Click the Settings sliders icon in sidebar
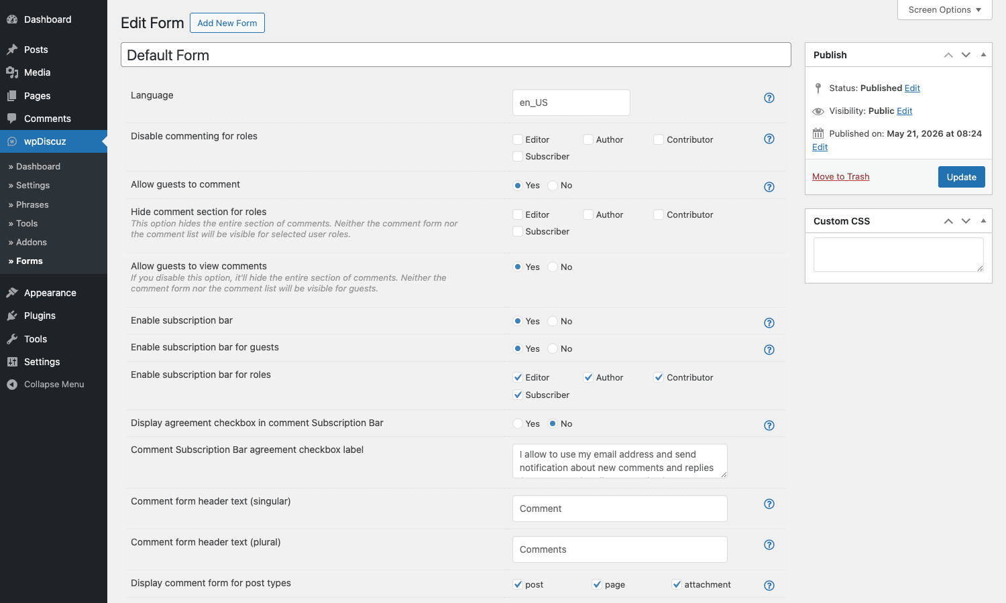The image size is (1006, 603). pos(12,362)
